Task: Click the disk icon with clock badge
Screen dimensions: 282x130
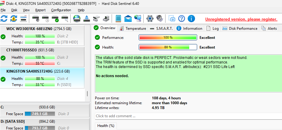Action: coord(45,19)
